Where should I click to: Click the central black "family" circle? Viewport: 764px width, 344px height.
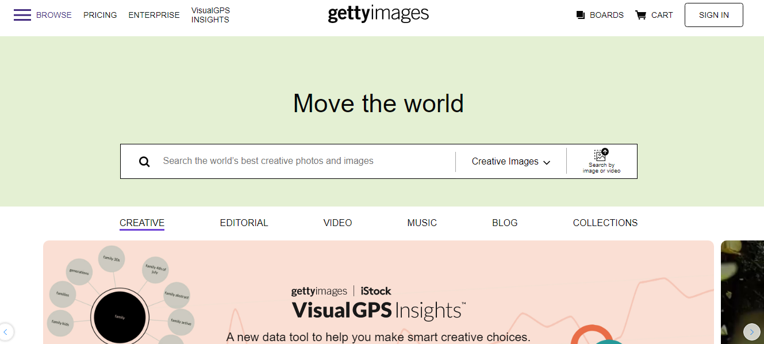coord(120,317)
